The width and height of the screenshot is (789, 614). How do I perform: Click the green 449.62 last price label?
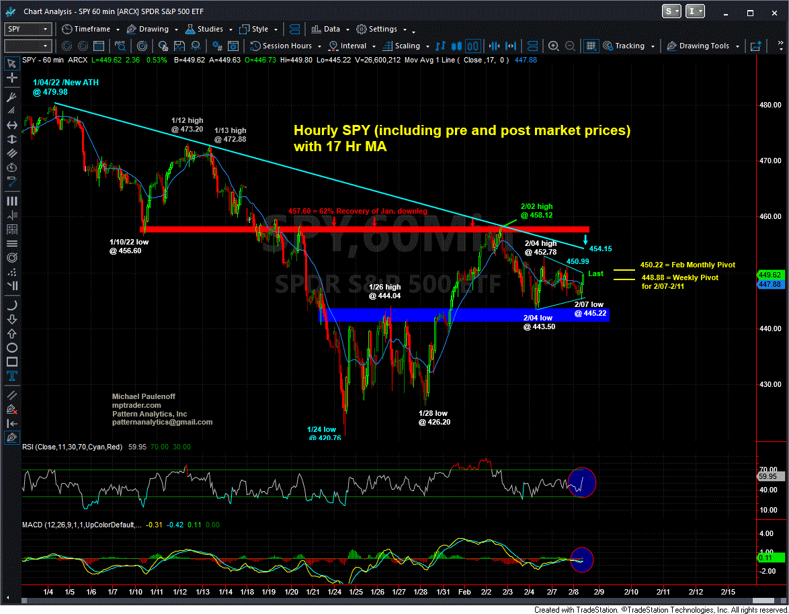coord(770,275)
